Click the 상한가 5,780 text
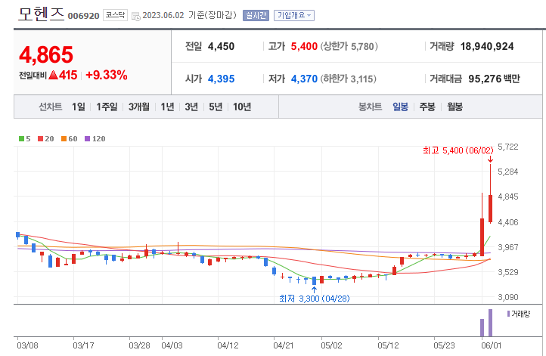This screenshot has width=546, height=356. 349,46
